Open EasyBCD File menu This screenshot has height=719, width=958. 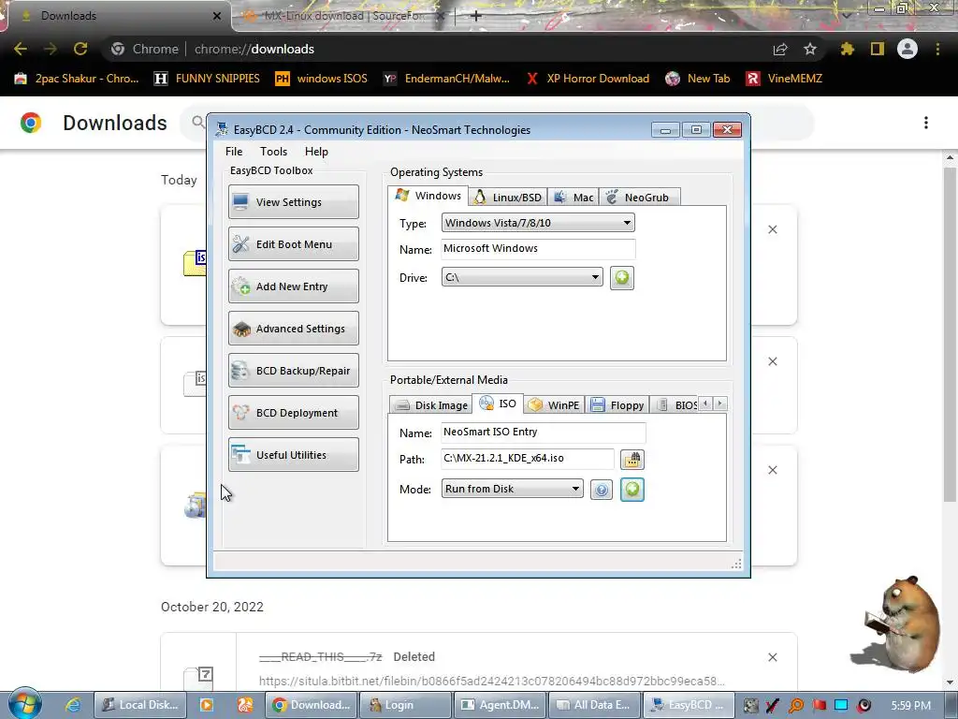point(233,152)
